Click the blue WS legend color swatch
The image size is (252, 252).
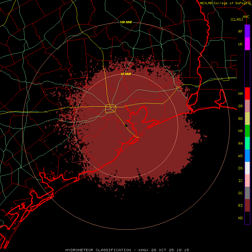point(247,156)
